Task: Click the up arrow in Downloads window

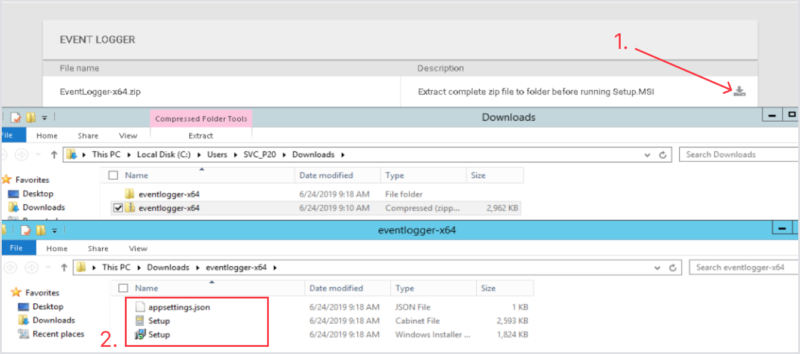Action: pos(54,155)
